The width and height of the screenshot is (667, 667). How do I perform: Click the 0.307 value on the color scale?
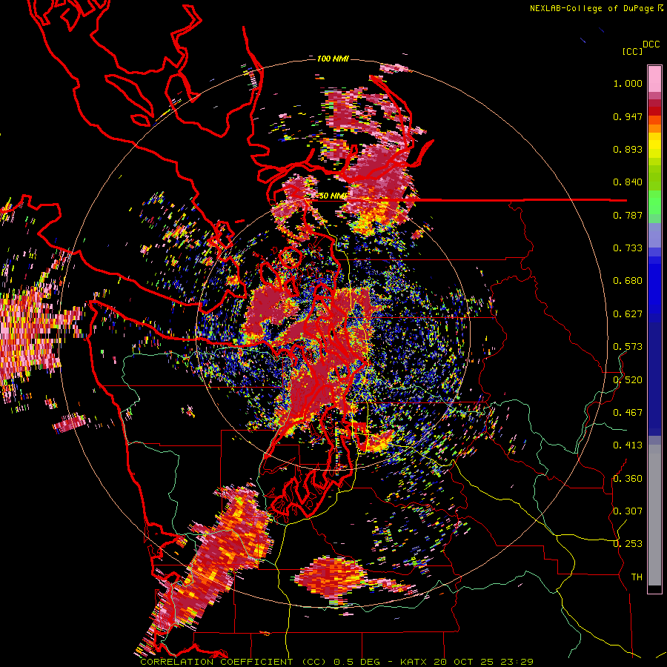pos(628,511)
